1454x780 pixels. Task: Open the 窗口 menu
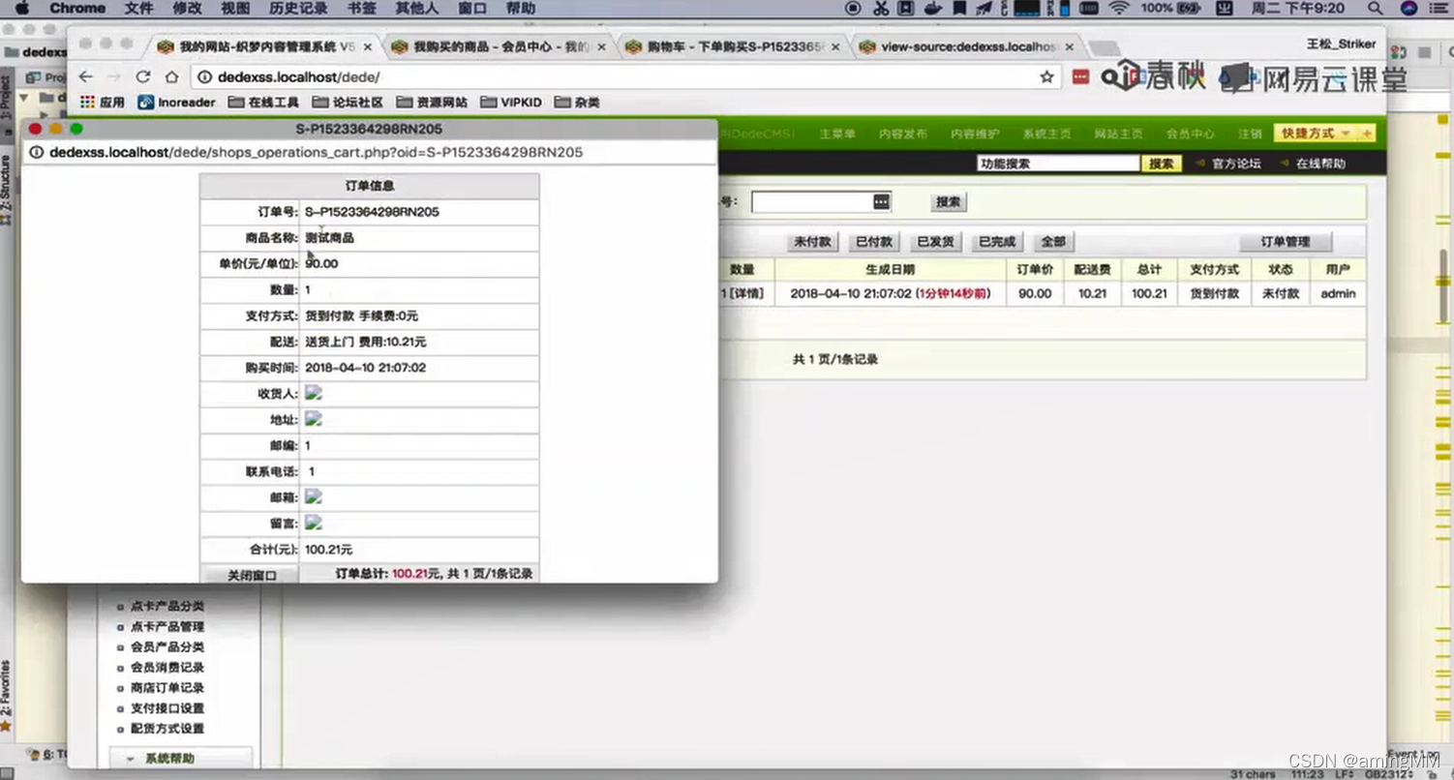[x=471, y=9]
